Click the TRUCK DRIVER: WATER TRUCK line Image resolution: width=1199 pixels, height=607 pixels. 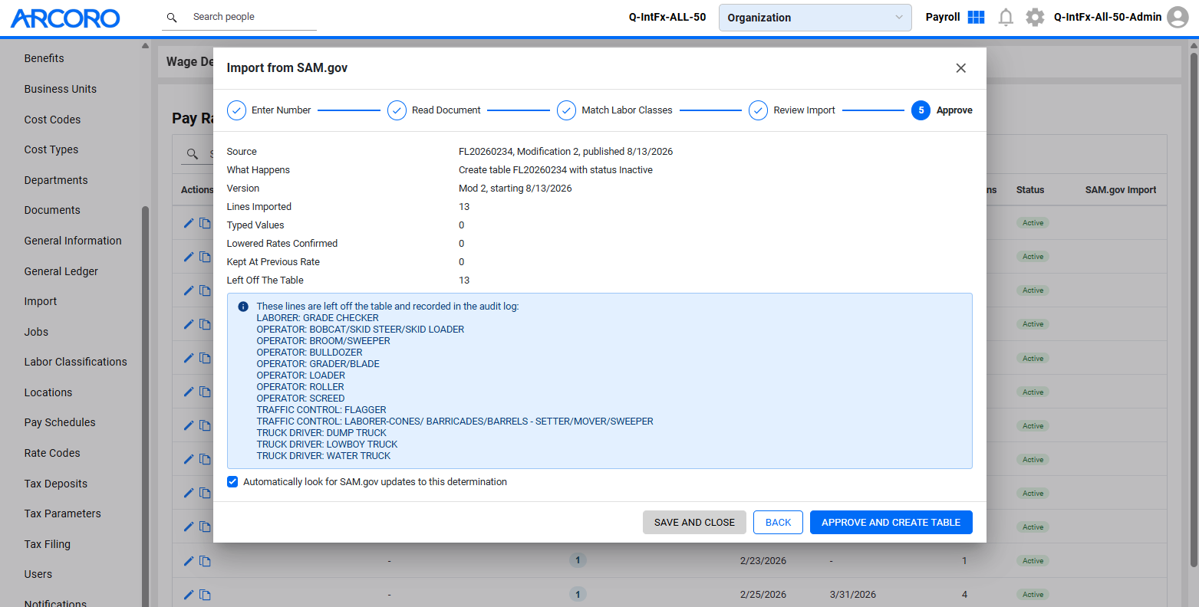pyautogui.click(x=324, y=456)
